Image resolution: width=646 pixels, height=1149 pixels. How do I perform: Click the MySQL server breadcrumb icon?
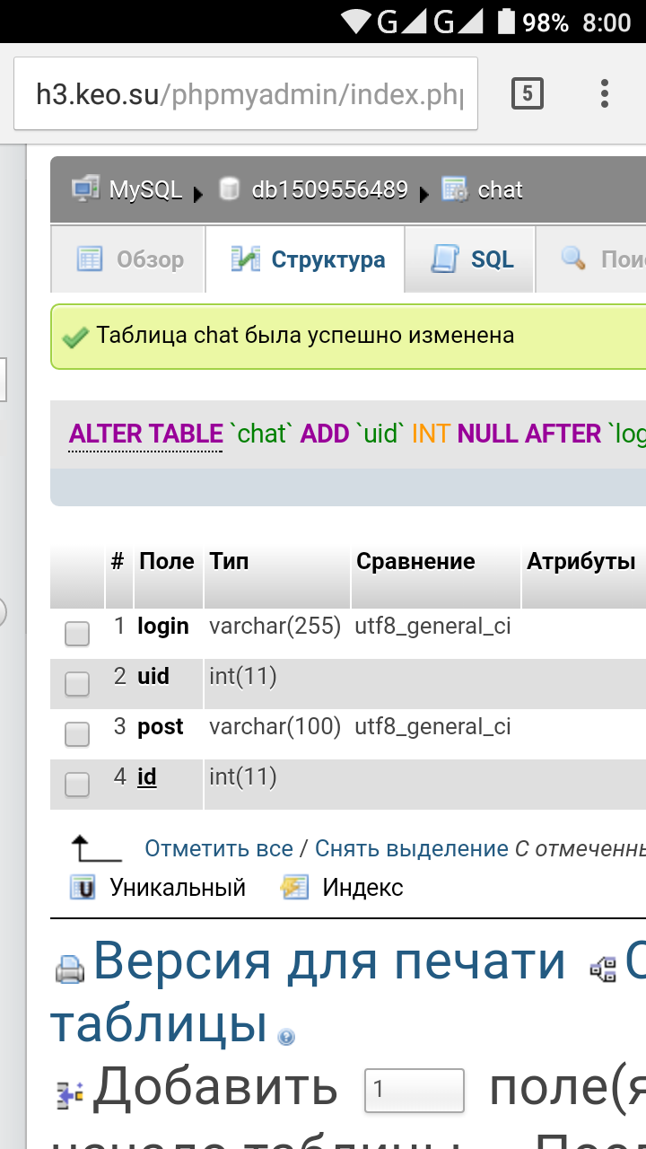[x=85, y=189]
